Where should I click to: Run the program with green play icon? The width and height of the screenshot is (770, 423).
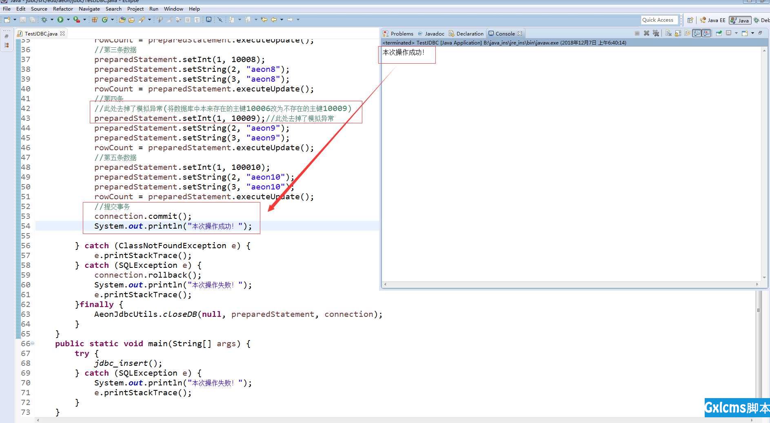tap(60, 20)
